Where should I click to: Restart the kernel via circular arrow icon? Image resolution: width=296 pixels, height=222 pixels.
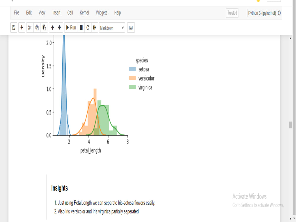pos(87,27)
